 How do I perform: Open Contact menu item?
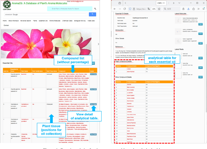pos(6,25)
